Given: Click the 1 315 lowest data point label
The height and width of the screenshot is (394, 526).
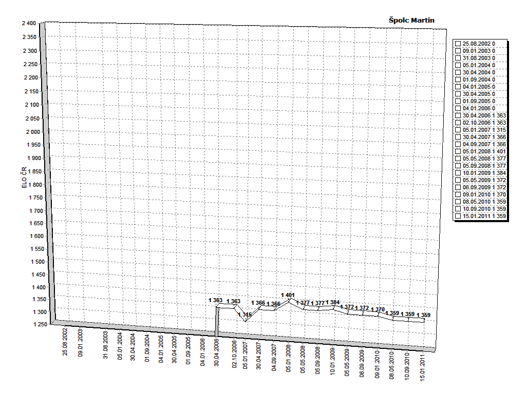Looking at the screenshot, I should click(x=245, y=314).
